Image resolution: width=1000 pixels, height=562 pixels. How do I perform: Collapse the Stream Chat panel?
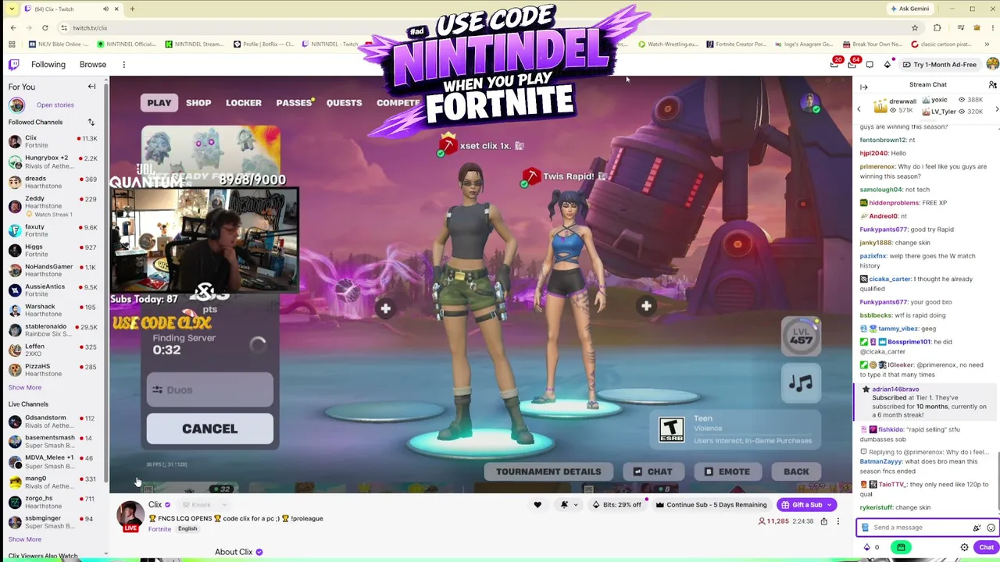point(864,87)
